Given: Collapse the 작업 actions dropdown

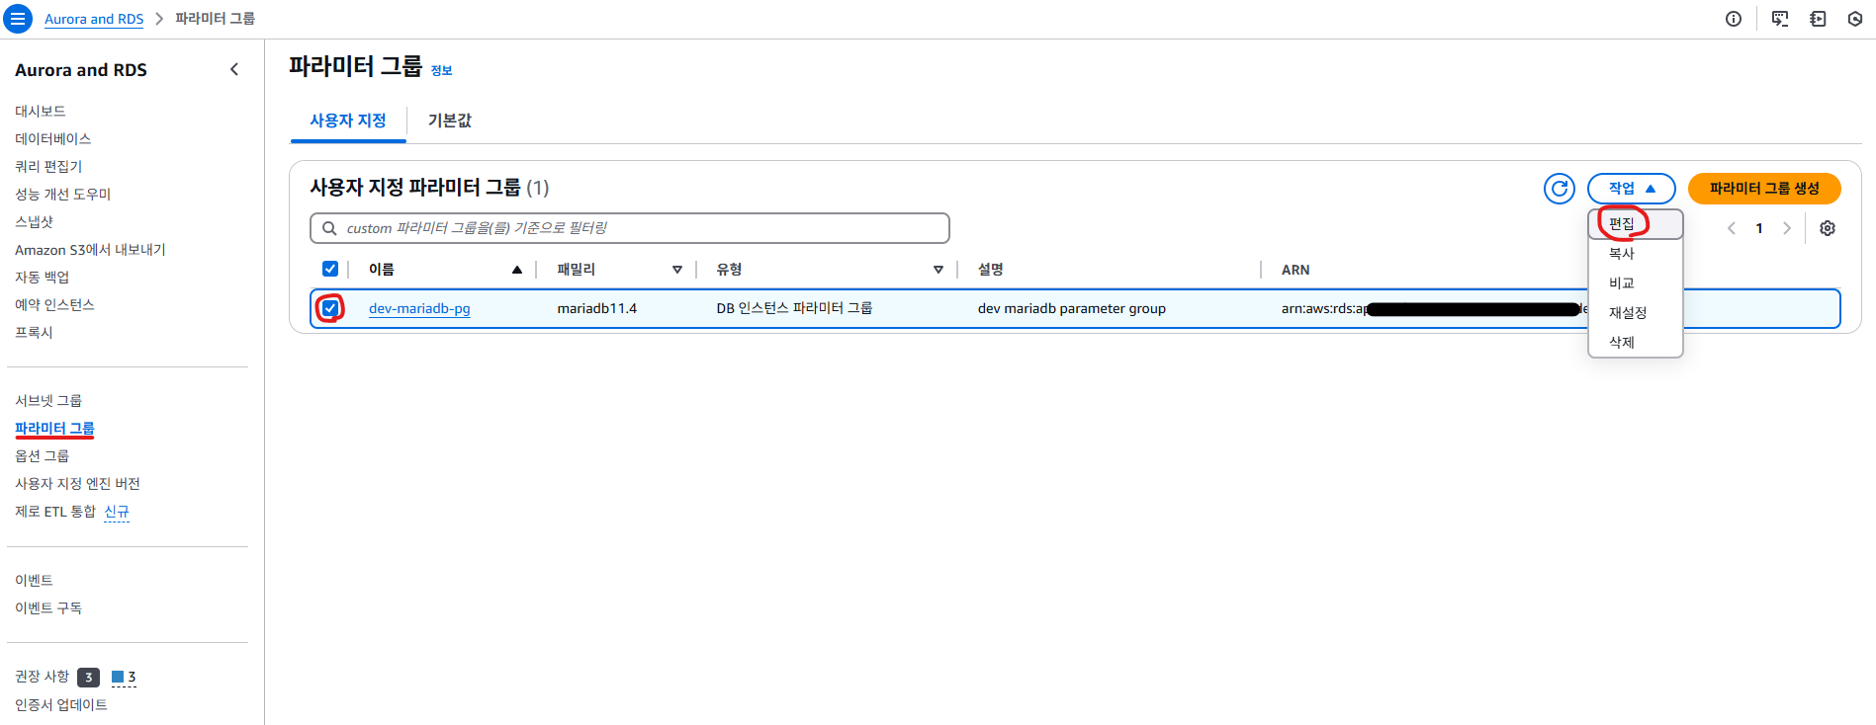Looking at the screenshot, I should tap(1632, 189).
